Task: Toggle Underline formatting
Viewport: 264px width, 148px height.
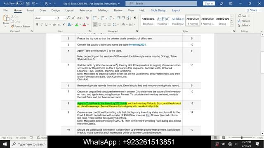Action: [47, 25]
